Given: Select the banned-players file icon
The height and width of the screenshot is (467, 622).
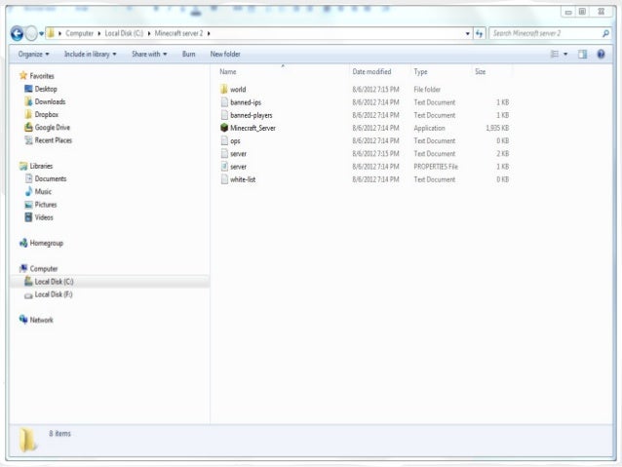Looking at the screenshot, I should click(x=224, y=115).
